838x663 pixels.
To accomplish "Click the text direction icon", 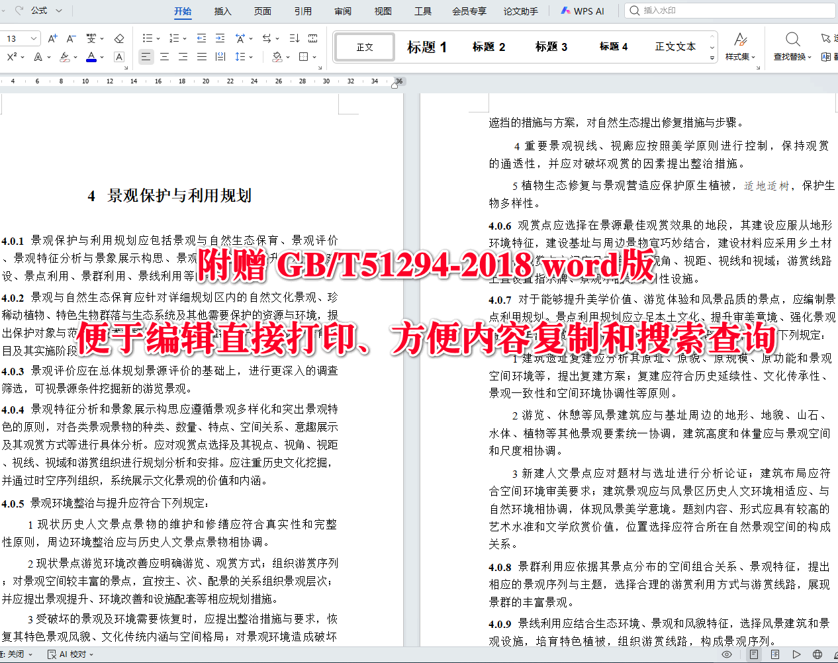I will [267, 38].
